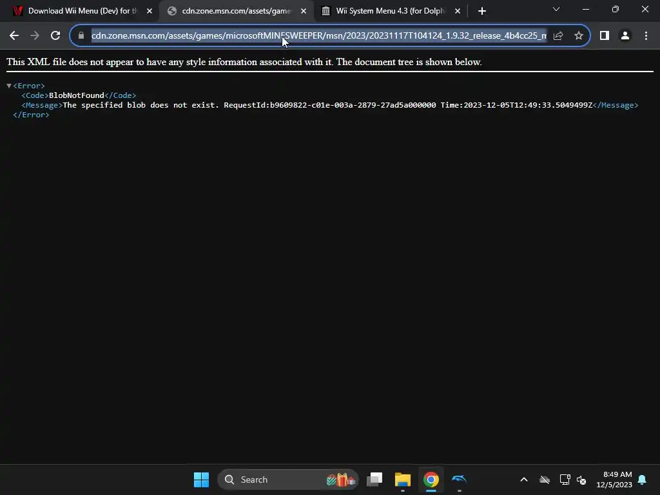Screen dimensions: 660x495
Task: Click the XML style information notice
Action: pos(244,62)
